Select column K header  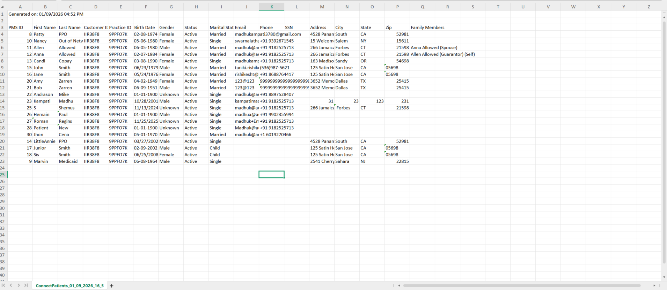[x=272, y=7]
